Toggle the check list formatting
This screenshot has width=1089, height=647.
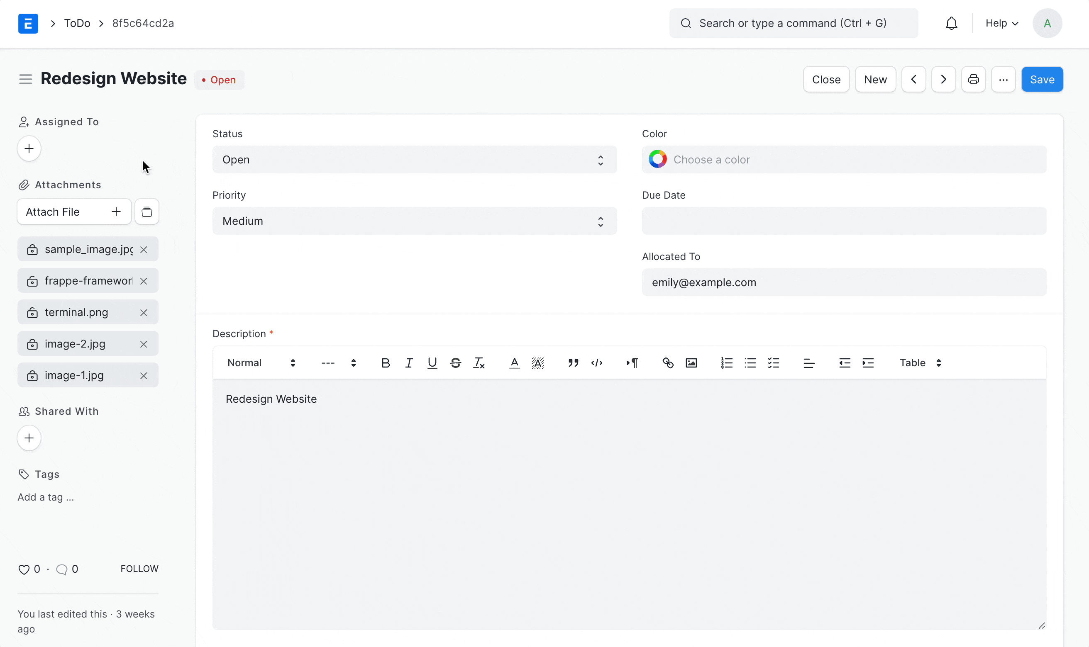[773, 363]
